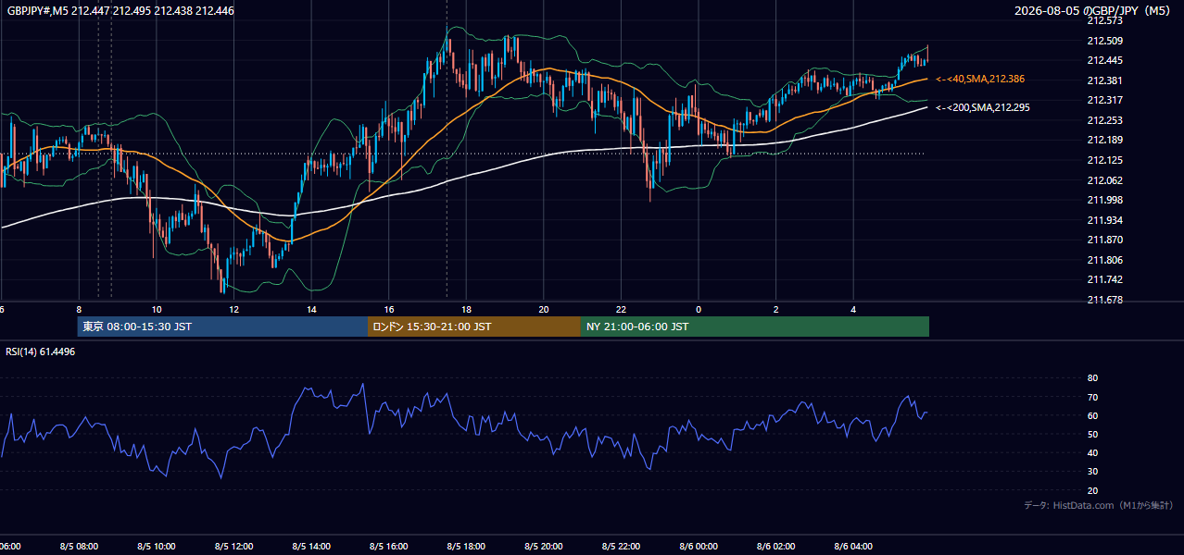The height and width of the screenshot is (555, 1184).
Task: Select the 200 SMA 212.295 label
Action: [982, 107]
